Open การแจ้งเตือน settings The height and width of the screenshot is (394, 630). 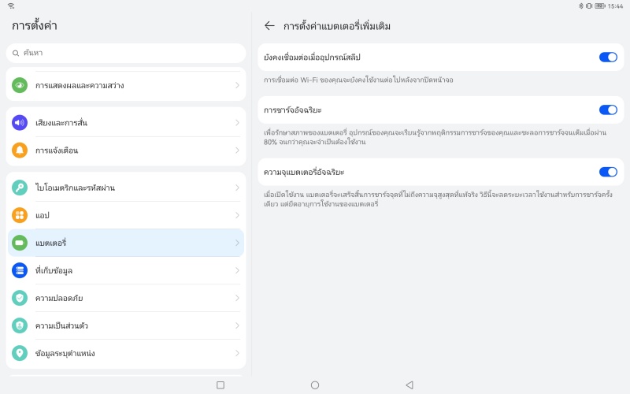(126, 151)
